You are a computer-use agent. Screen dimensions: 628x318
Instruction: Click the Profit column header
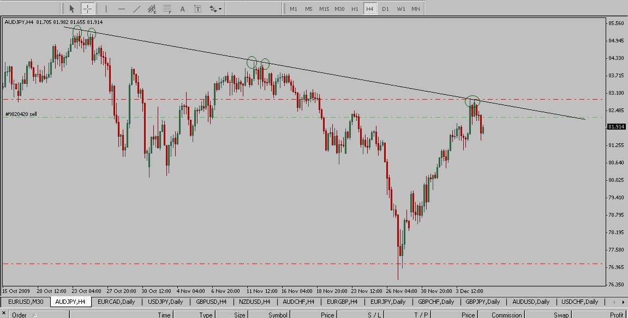point(616,315)
